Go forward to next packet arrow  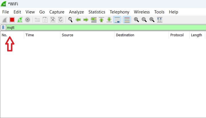pyautogui.click(x=86, y=20)
